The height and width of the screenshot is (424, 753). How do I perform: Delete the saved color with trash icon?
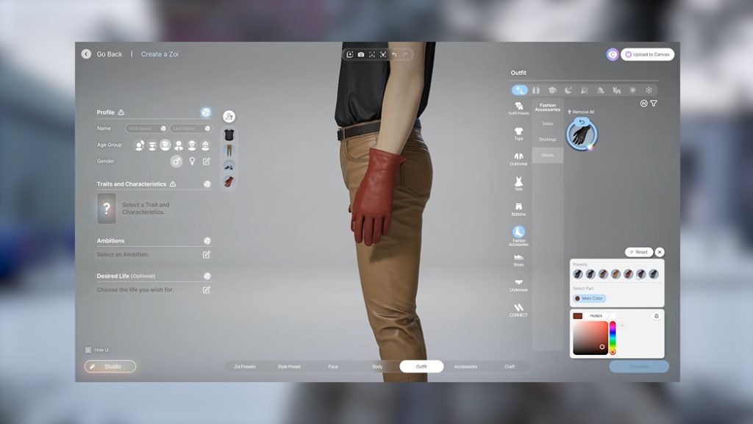coord(657,316)
